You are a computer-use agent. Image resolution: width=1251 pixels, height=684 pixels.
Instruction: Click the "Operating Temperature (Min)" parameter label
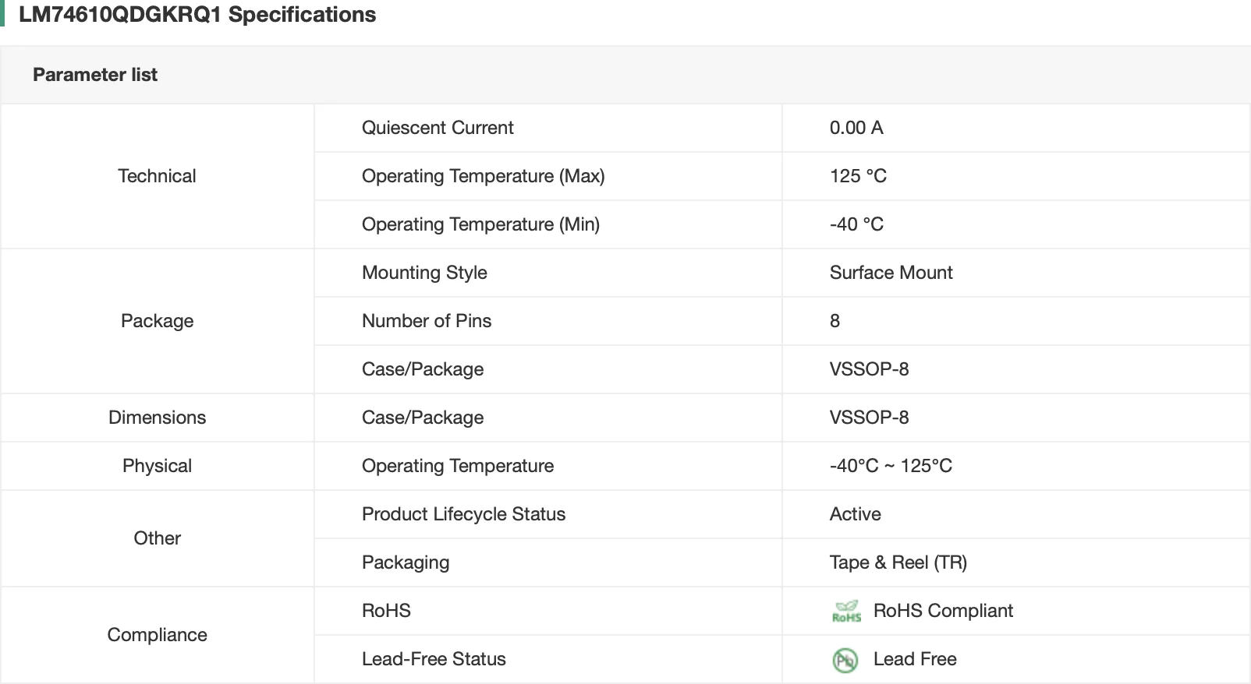click(480, 224)
